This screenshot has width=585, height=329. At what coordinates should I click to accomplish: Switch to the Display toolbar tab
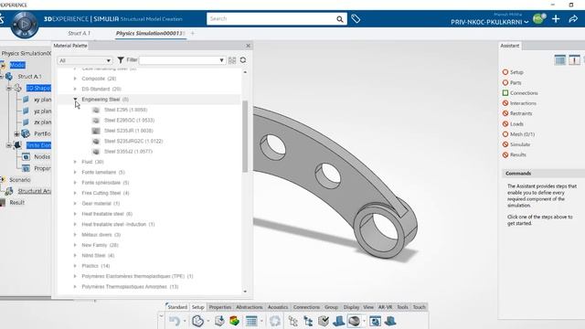pyautogui.click(x=351, y=307)
